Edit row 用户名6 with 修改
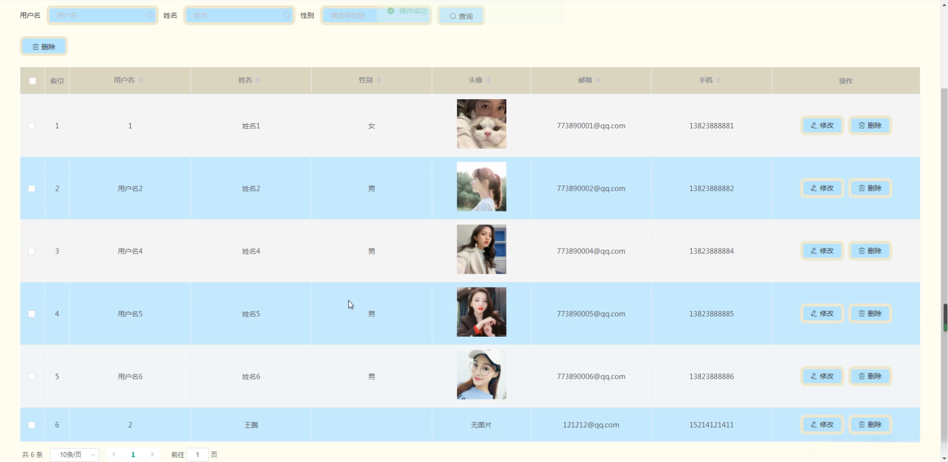Viewport: 948px width, 462px height. point(822,376)
